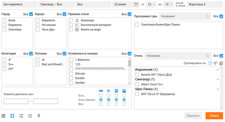225x122 pixels.
Task: Click the minimum price input field
Action: [x=16, y=101]
